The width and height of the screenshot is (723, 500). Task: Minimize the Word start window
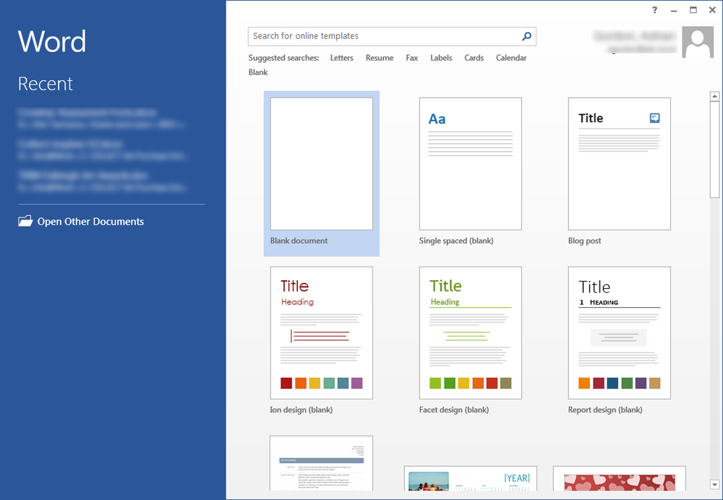click(x=674, y=10)
